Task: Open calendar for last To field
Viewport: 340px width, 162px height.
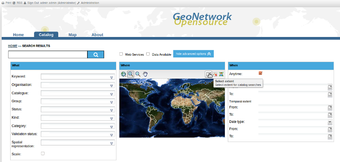Action: click(x=330, y=136)
